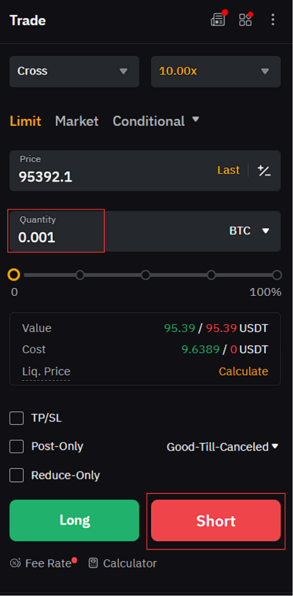Click the green Long button
This screenshot has height=596, width=293.
tap(74, 520)
